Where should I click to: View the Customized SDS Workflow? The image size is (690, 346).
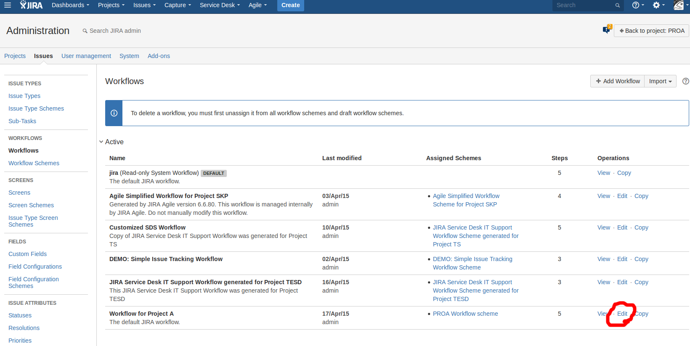click(x=604, y=227)
